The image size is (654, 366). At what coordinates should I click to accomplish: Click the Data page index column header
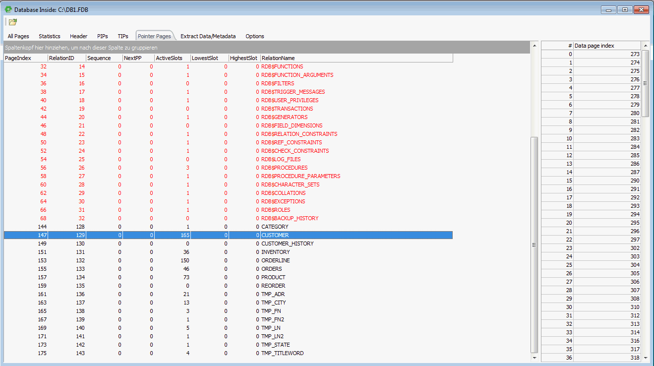coord(606,46)
